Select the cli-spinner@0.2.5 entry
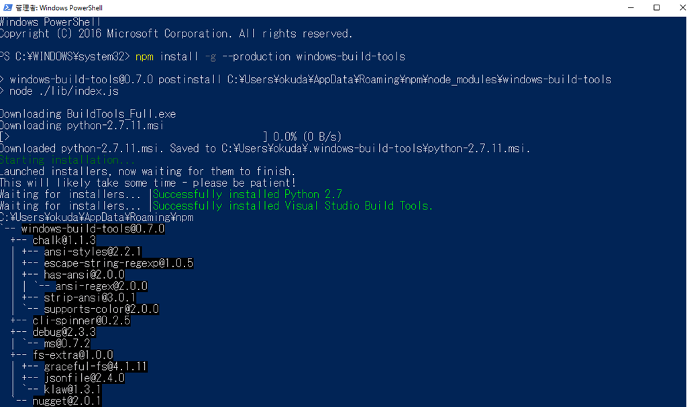The image size is (687, 407). point(81,320)
